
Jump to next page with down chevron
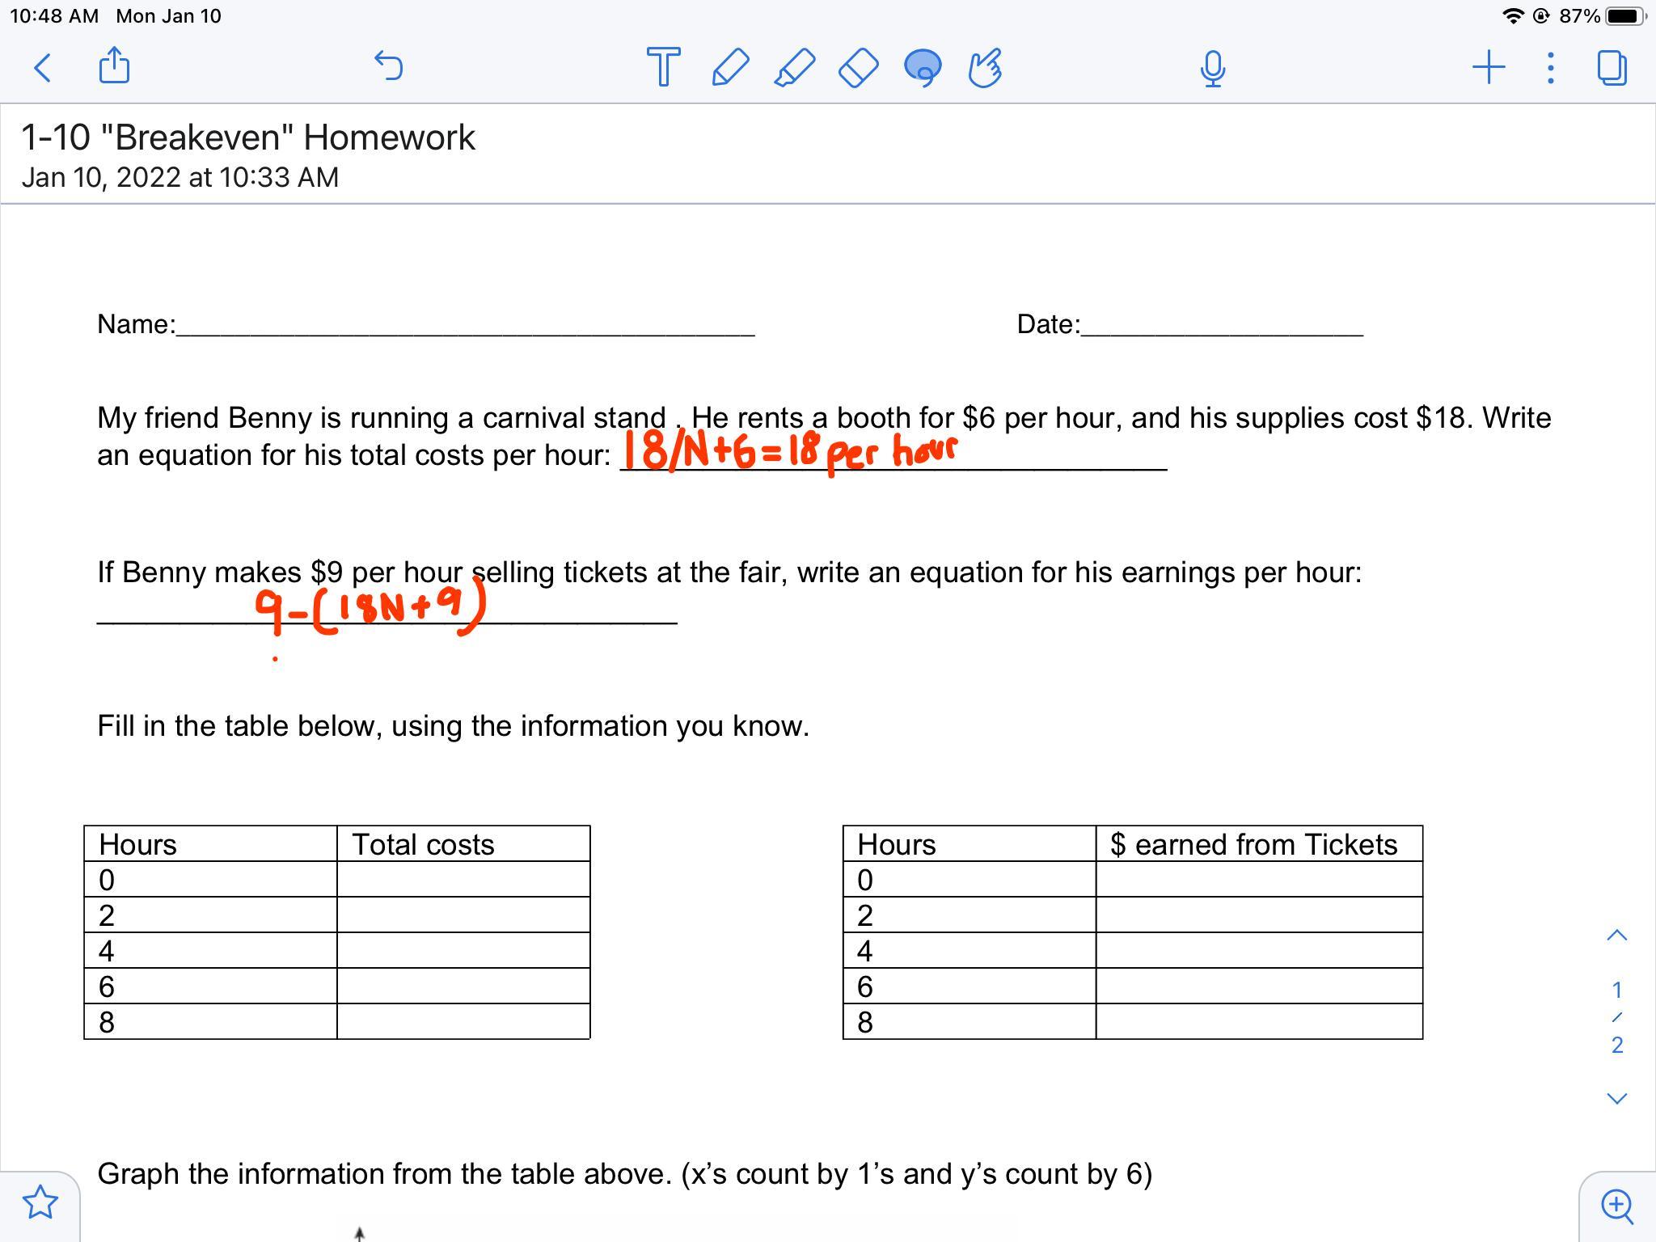point(1616,1098)
